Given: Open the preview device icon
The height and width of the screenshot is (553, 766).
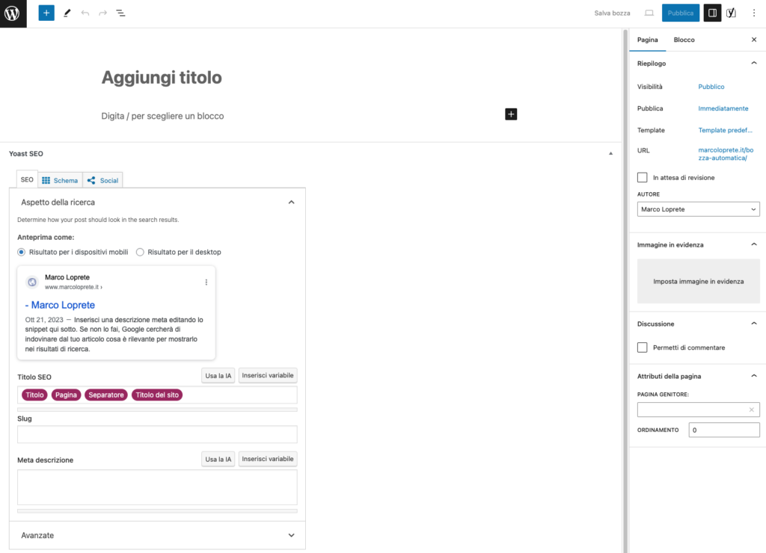Looking at the screenshot, I should 649,13.
